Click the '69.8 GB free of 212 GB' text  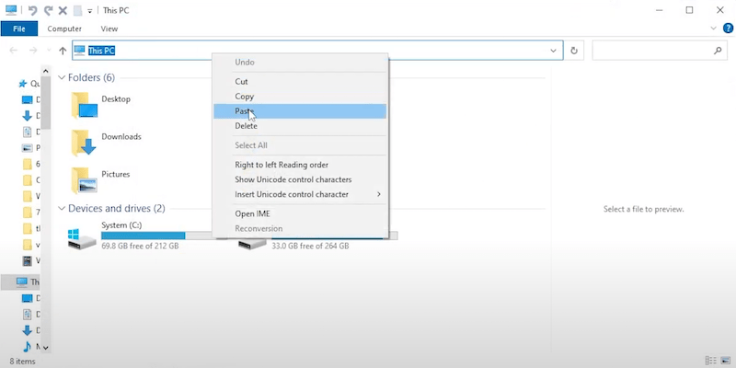pos(140,246)
